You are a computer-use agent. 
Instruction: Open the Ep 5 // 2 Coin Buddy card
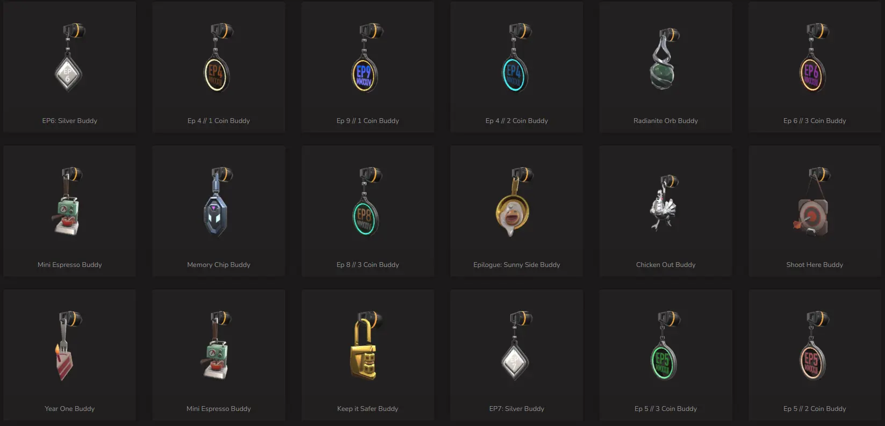coord(815,355)
